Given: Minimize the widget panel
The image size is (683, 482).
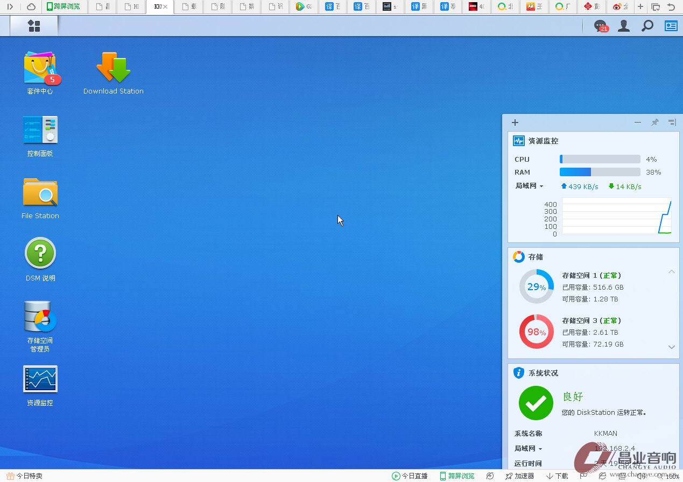Looking at the screenshot, I should (x=638, y=123).
